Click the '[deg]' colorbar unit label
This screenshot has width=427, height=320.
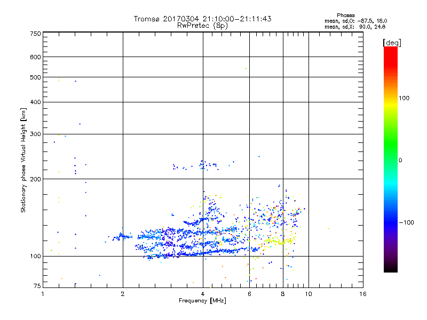pyautogui.click(x=392, y=43)
